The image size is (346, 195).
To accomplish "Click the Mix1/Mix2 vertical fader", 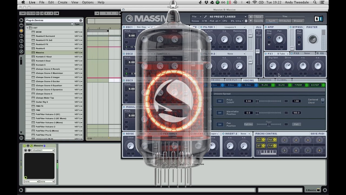I will (258, 51).
